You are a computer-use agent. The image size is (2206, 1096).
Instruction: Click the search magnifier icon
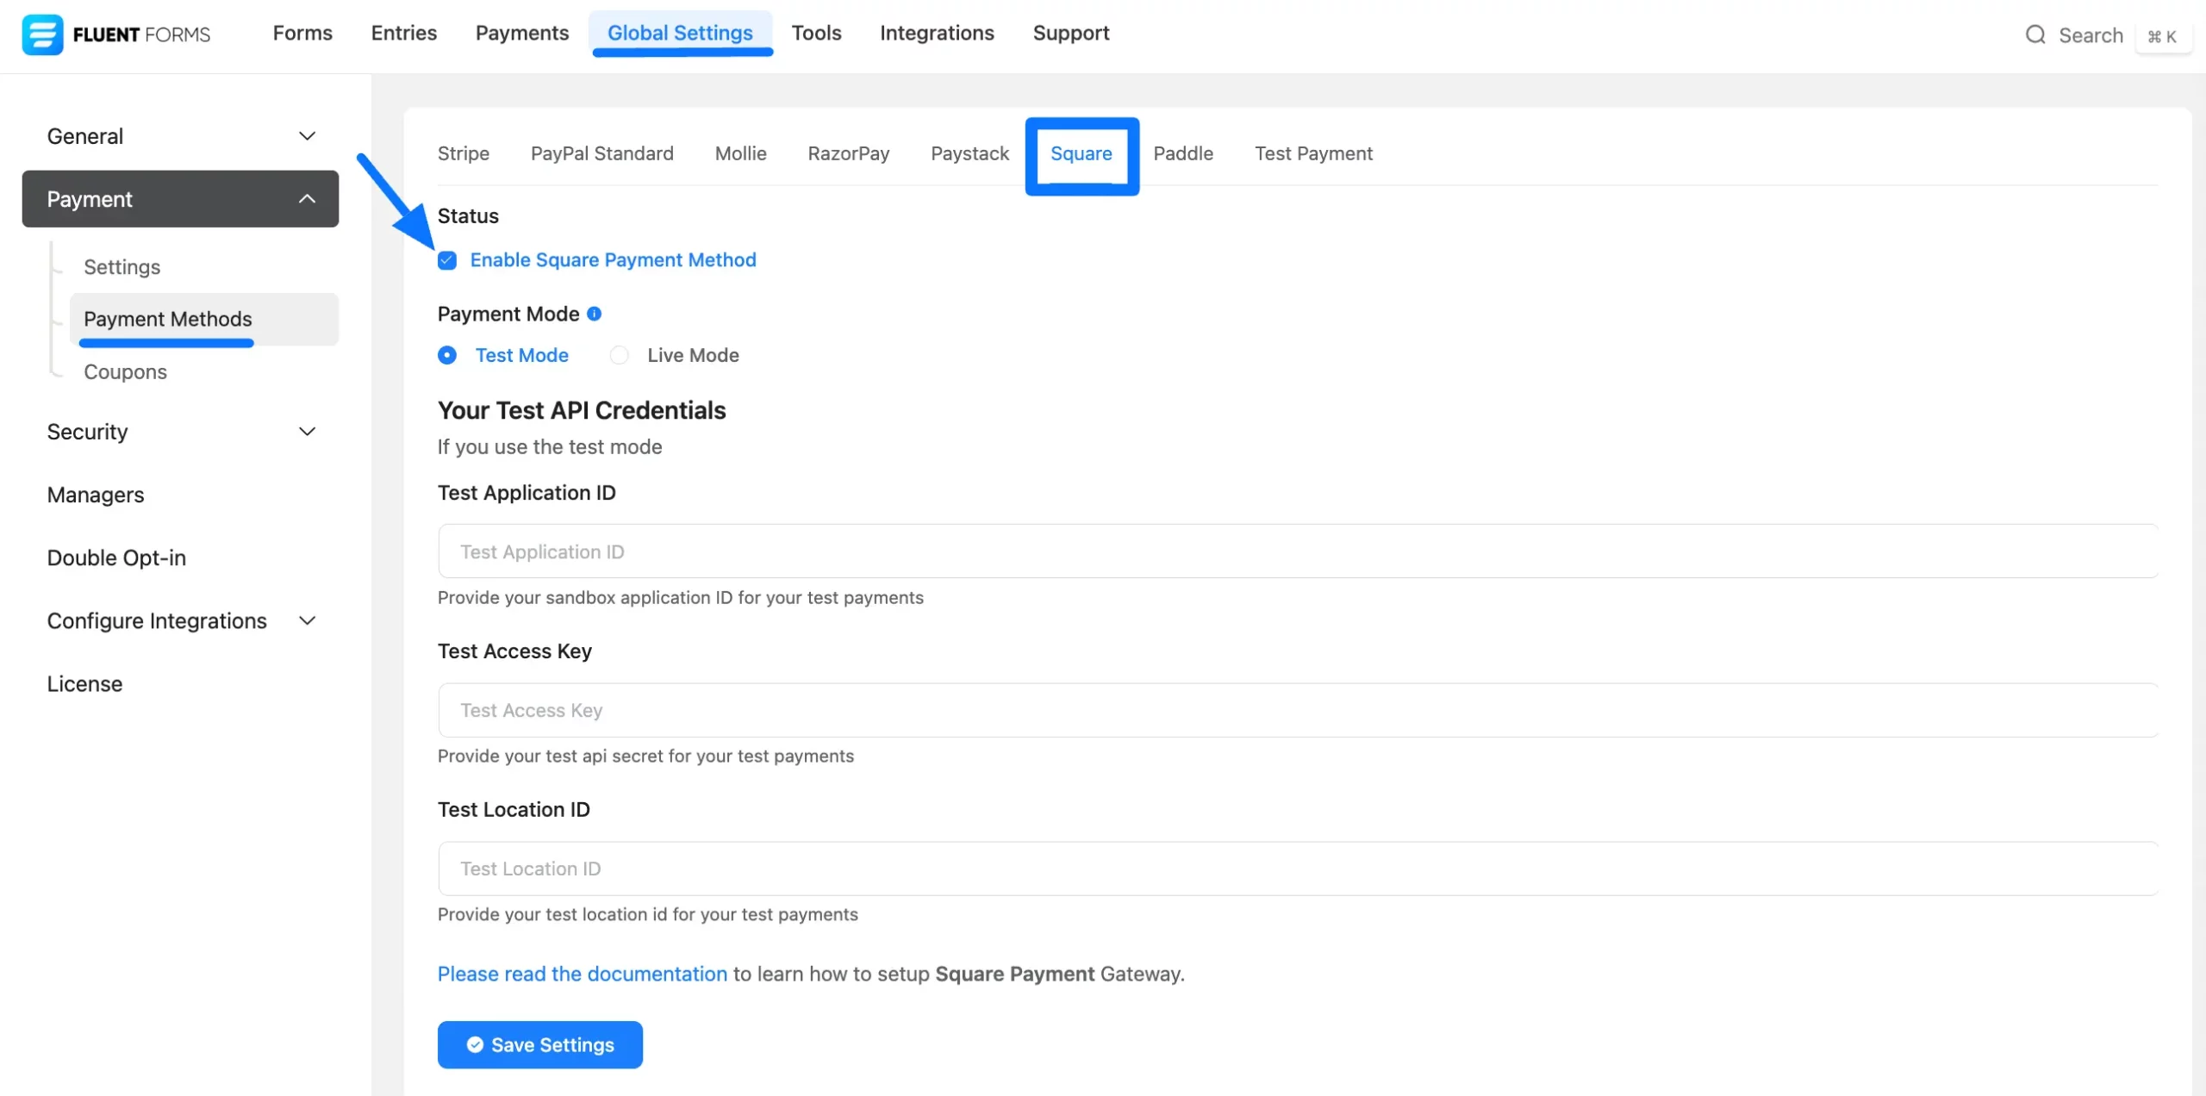2035,34
